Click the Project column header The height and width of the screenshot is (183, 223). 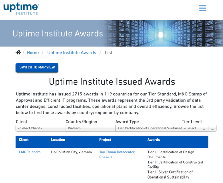click(105, 140)
